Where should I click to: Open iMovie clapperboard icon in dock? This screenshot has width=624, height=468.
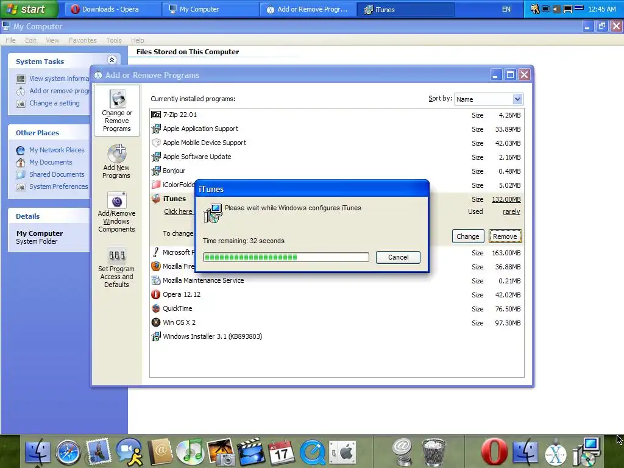pos(251,453)
